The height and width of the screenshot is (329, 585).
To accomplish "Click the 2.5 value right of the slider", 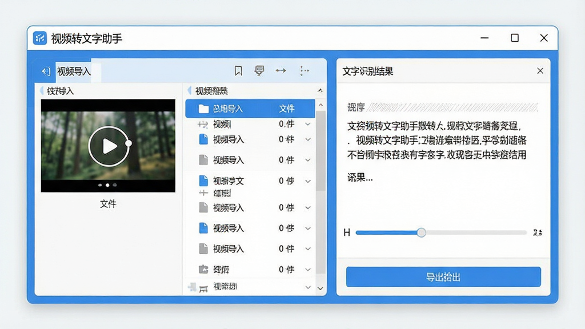I will [x=537, y=233].
